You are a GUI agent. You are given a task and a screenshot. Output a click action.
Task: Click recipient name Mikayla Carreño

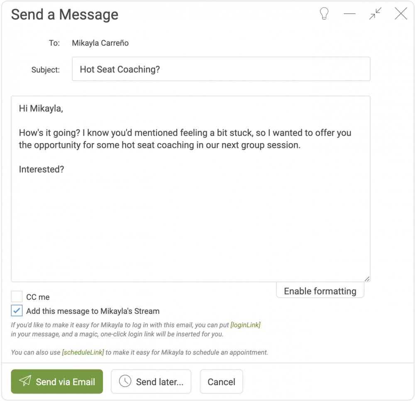click(100, 43)
